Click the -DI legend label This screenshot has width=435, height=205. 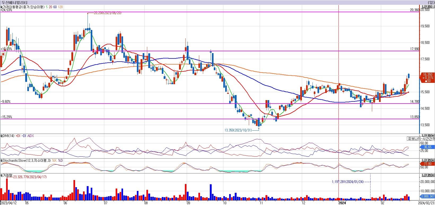24,136
